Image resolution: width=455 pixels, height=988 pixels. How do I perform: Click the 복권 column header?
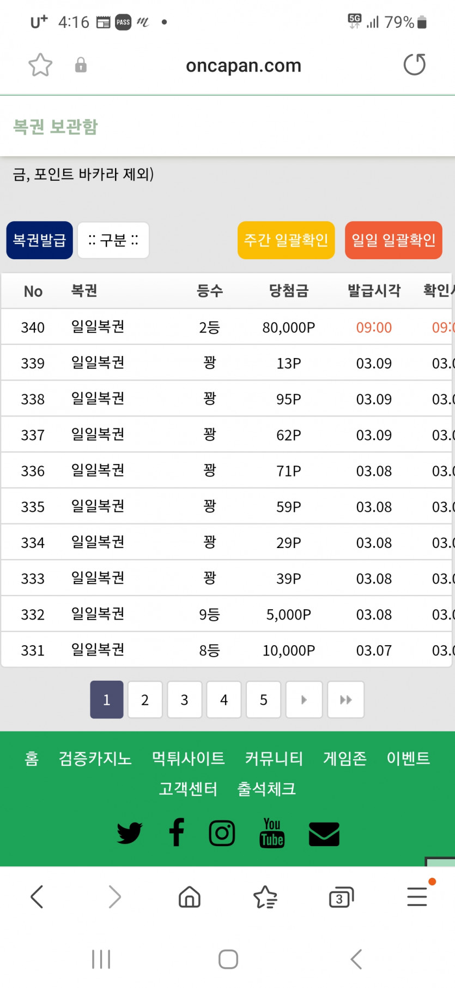point(84,290)
